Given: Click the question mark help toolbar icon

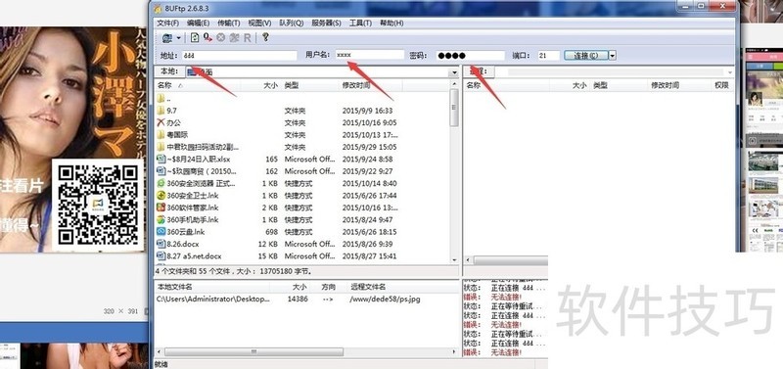Looking at the screenshot, I should 265,37.
